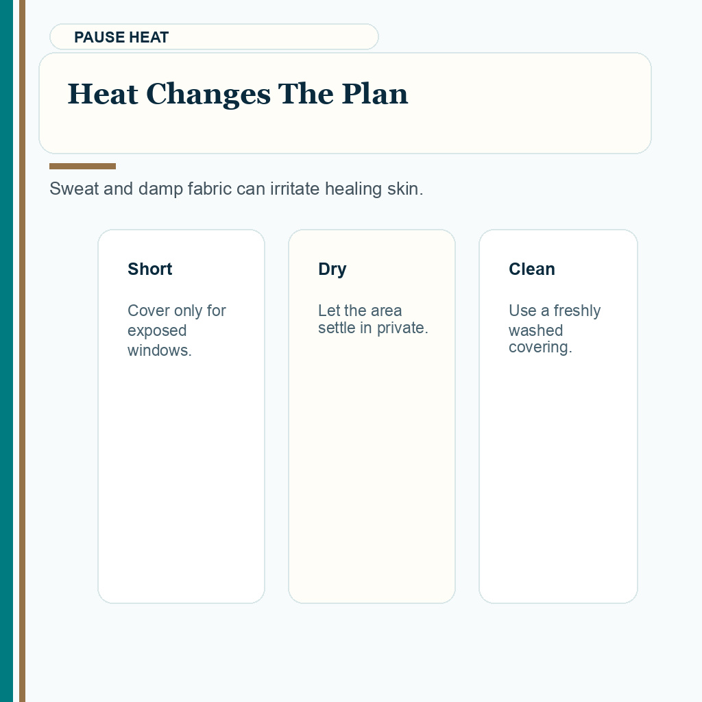Viewport: 702px width, 702px height.
Task: Click the Clean card title
Action: 532,269
